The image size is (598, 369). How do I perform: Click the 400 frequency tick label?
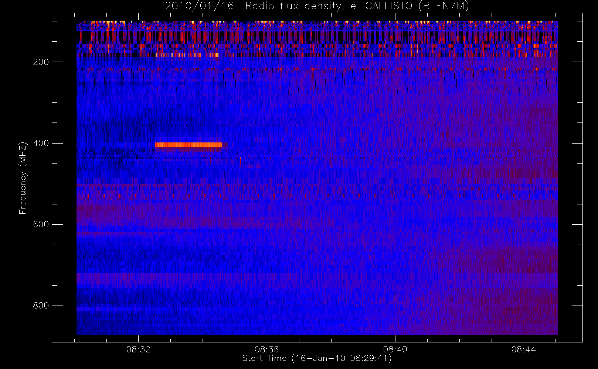tap(41, 143)
